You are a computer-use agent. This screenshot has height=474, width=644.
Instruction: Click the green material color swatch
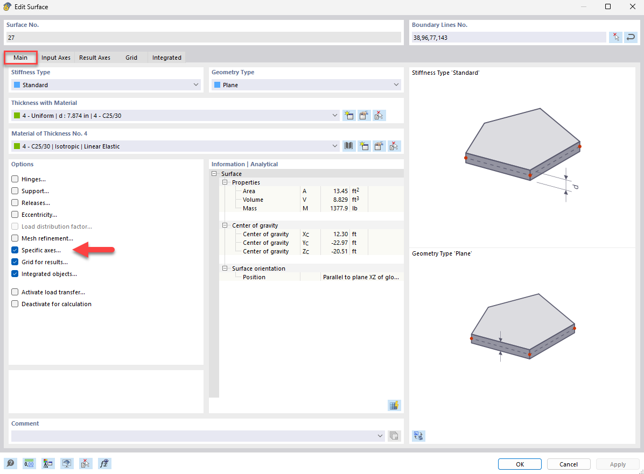pyautogui.click(x=18, y=146)
